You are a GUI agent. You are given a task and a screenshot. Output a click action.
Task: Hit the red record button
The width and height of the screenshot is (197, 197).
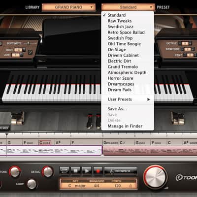click(x=98, y=171)
